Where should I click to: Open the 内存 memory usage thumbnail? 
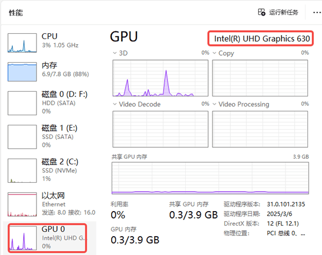point(22,71)
